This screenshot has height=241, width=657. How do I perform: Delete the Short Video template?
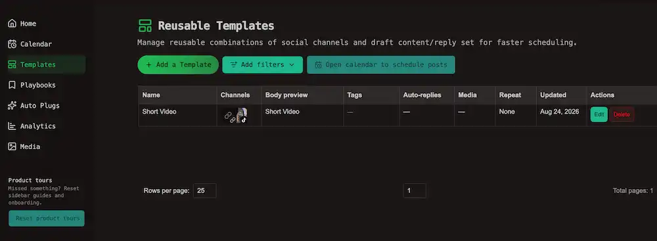(x=622, y=114)
